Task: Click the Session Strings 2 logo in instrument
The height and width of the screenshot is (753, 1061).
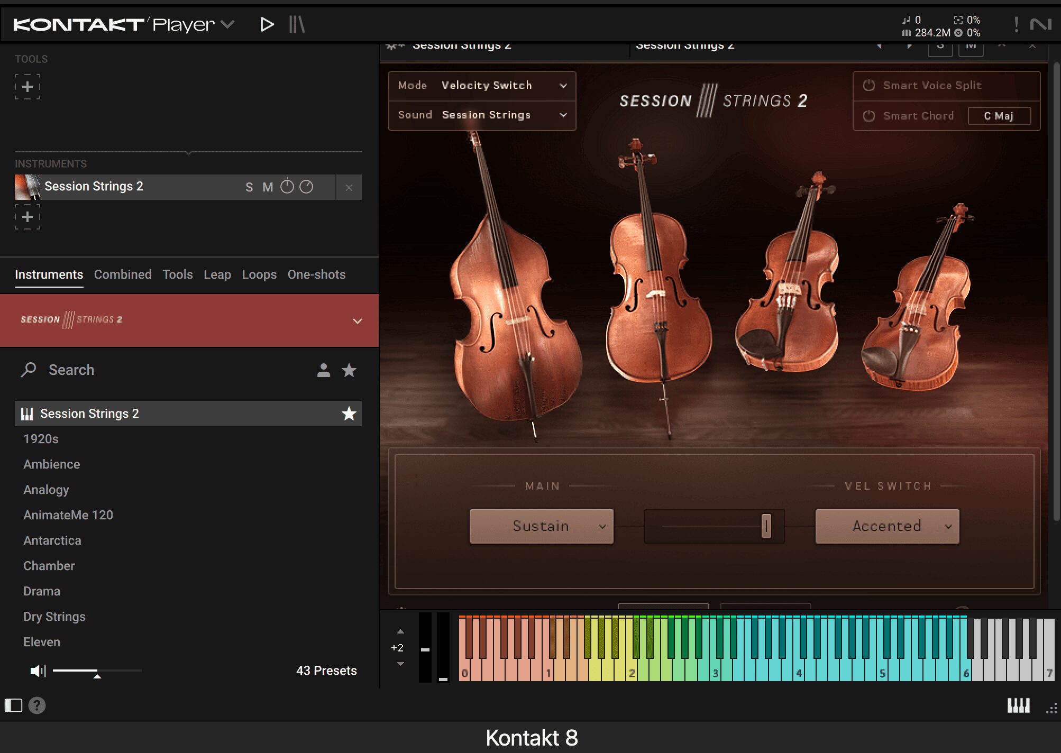Action: [x=714, y=100]
